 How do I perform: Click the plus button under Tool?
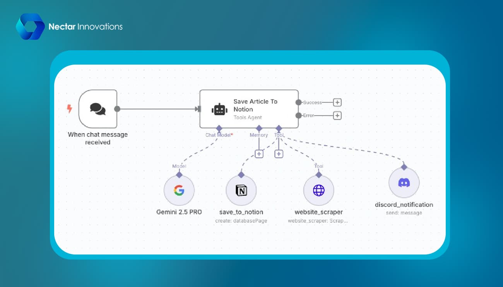279,154
